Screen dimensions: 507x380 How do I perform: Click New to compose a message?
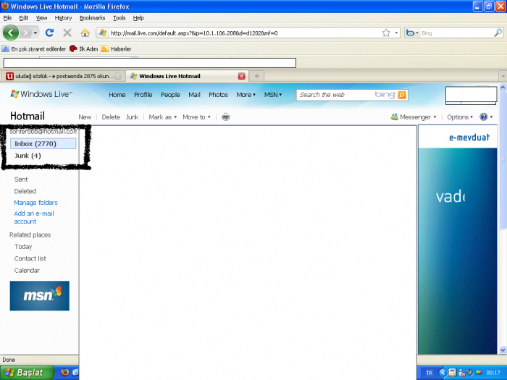tap(85, 117)
